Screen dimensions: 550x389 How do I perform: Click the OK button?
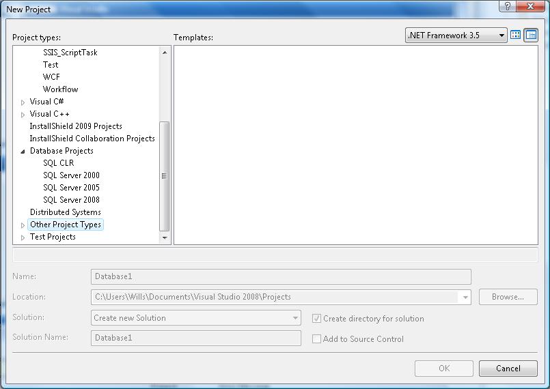click(443, 369)
